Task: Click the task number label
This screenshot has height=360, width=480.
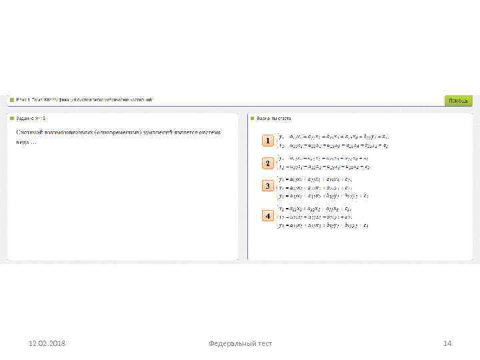Action: point(31,119)
